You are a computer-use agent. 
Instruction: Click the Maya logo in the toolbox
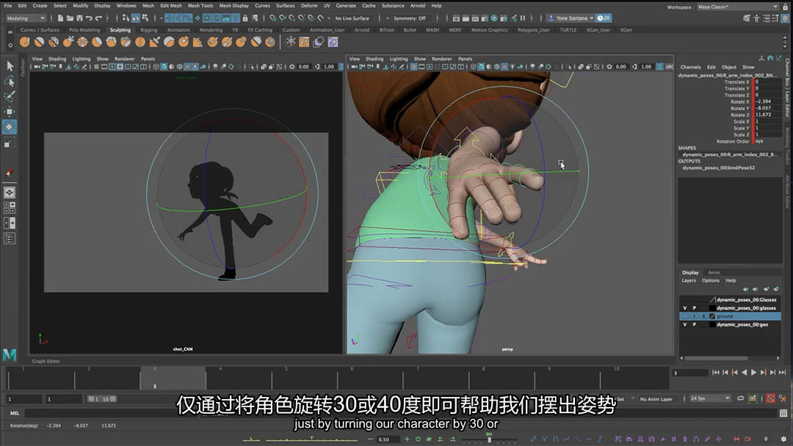(10, 355)
